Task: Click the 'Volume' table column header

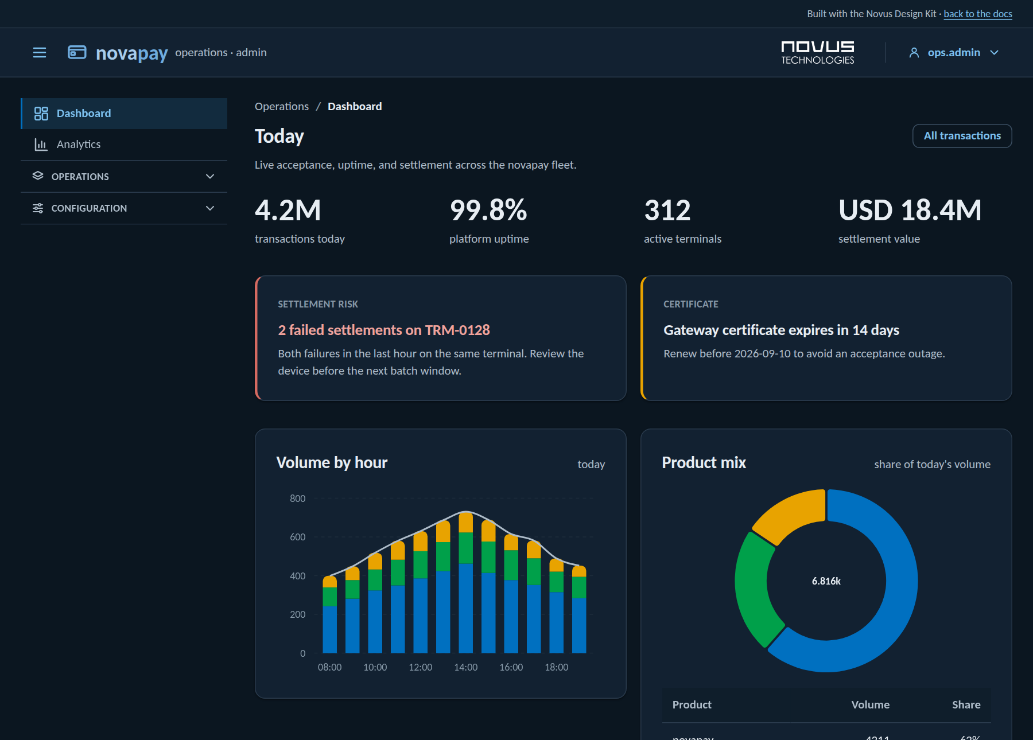Action: pos(870,704)
